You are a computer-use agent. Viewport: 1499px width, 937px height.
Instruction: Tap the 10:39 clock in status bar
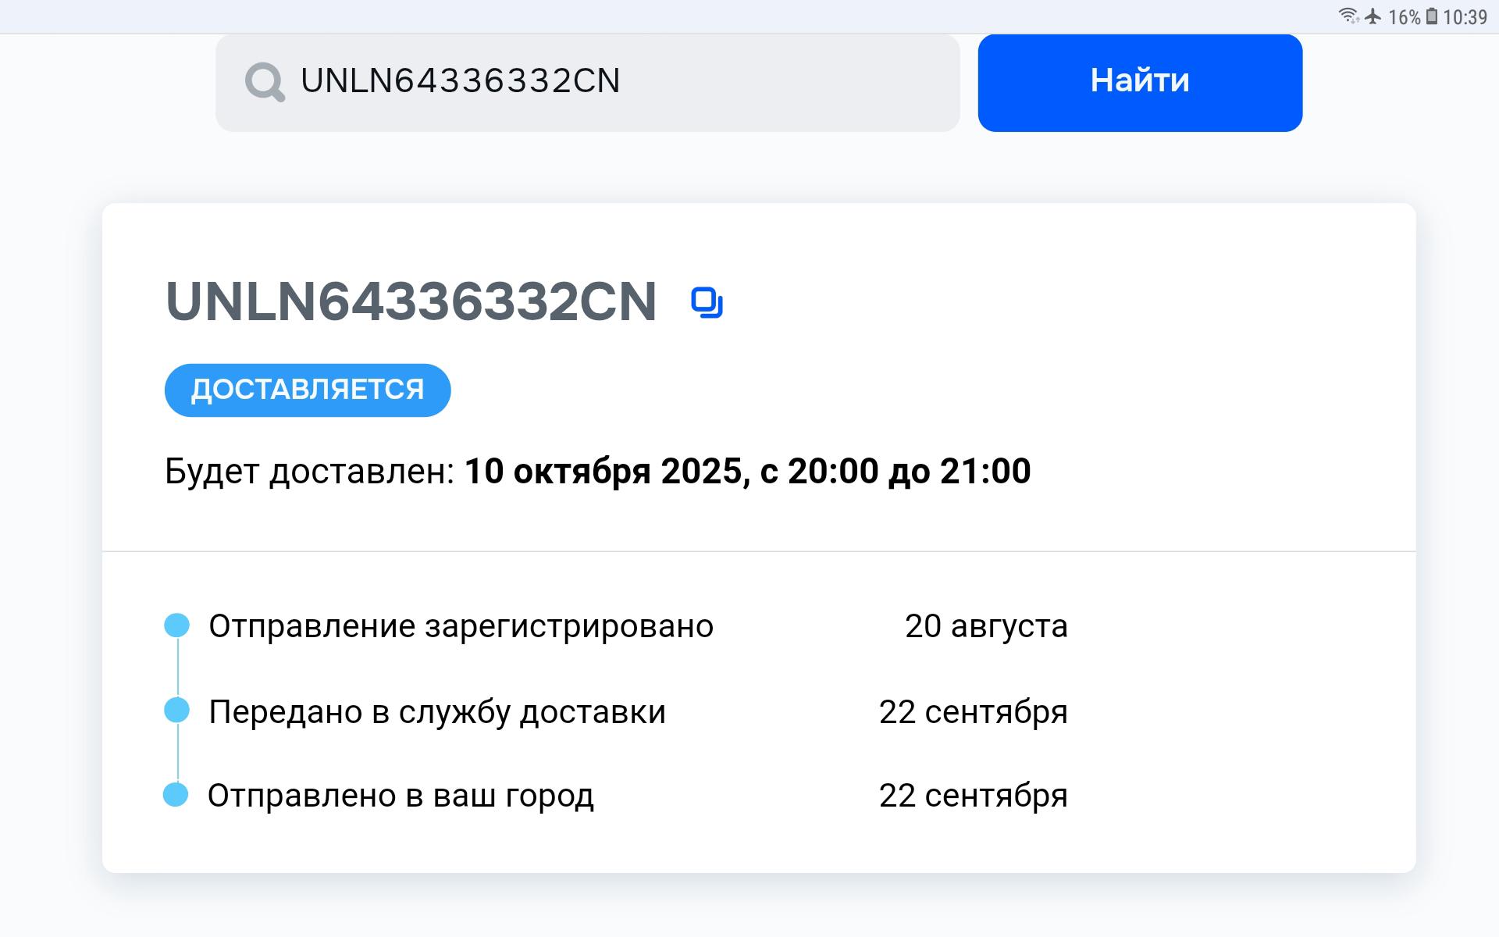pyautogui.click(x=1465, y=17)
